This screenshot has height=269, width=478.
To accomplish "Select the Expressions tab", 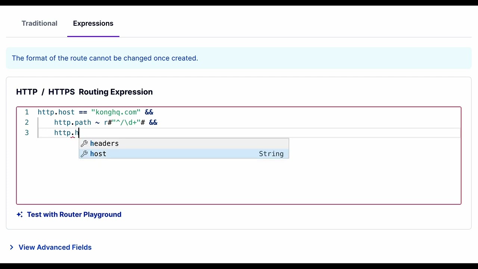I will tap(93, 23).
